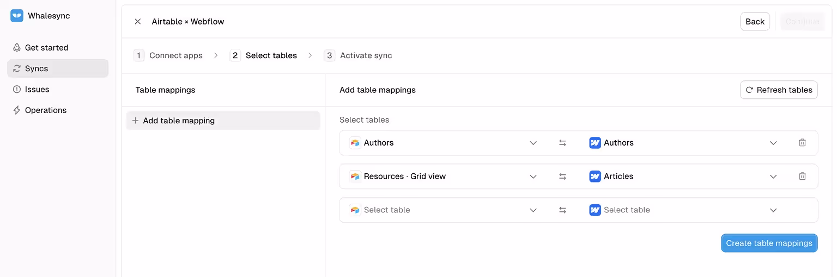Remove the Resources to Articles mapping
Screen dimensions: 837x277
point(802,177)
